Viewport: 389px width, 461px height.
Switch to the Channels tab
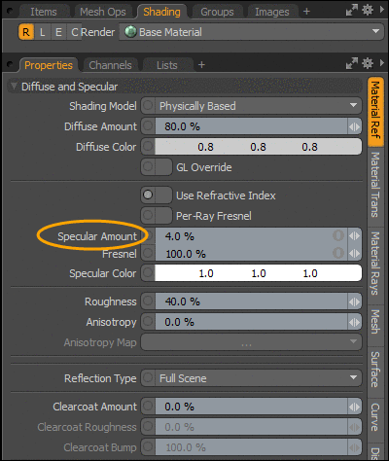[x=110, y=65]
